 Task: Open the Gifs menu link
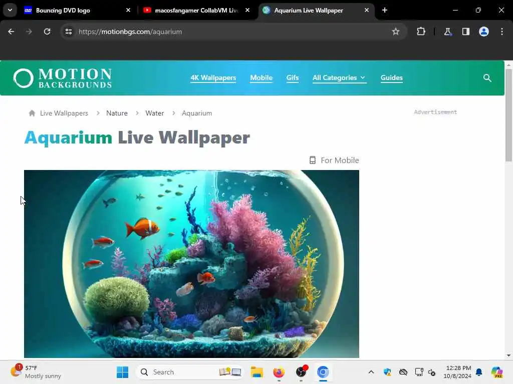click(x=293, y=77)
